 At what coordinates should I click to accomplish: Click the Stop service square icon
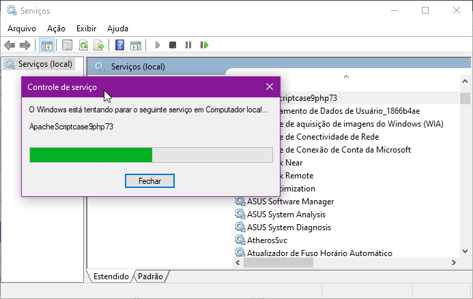tap(173, 45)
